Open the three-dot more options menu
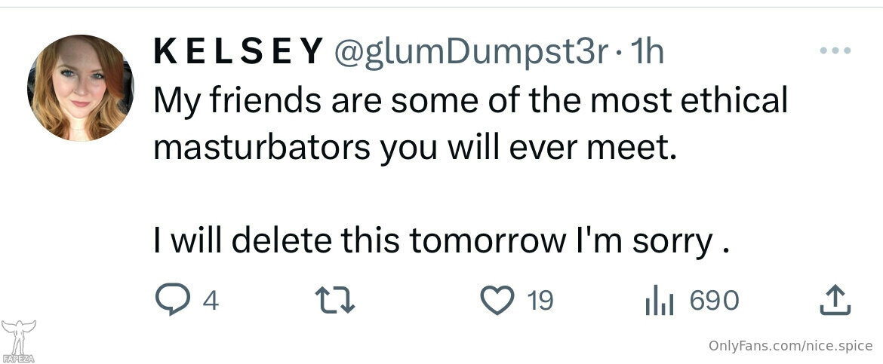The image size is (883, 364). click(x=835, y=50)
